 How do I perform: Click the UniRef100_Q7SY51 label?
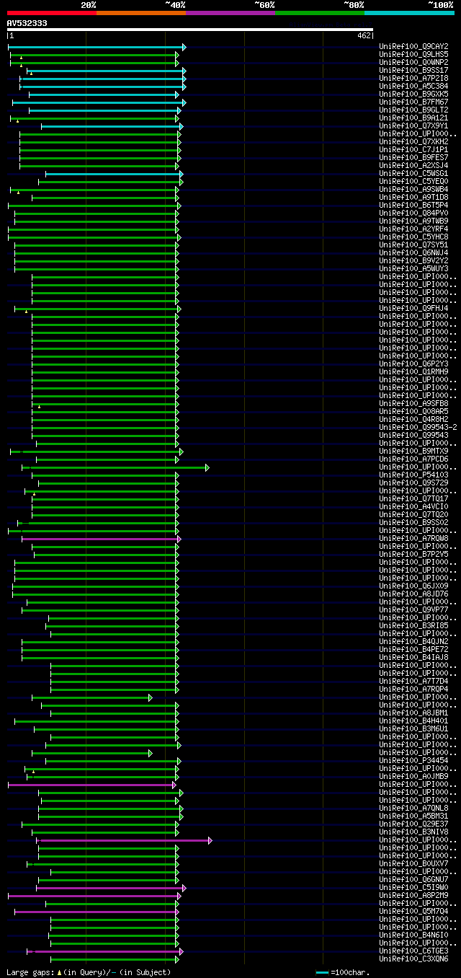[x=413, y=245]
